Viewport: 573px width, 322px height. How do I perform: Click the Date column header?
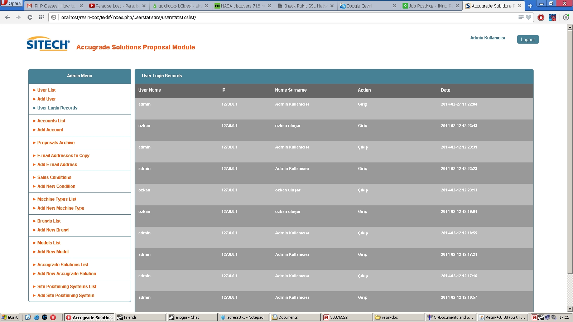[446, 90]
